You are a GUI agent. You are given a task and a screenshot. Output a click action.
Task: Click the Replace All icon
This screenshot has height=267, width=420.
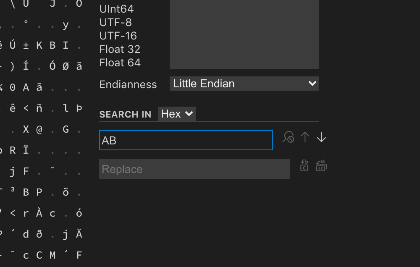point(321,166)
